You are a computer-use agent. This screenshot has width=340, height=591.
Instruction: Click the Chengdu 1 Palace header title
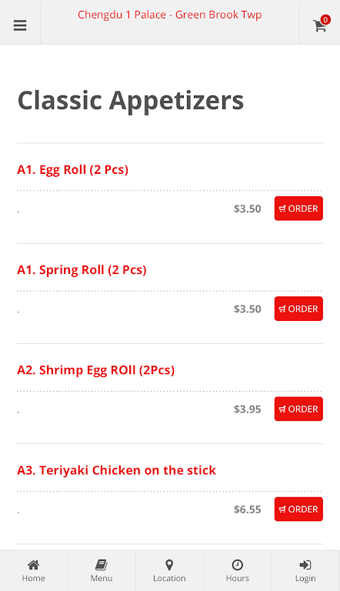pos(170,15)
